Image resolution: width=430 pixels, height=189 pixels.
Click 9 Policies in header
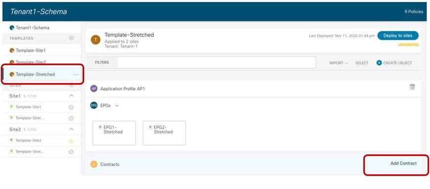click(x=414, y=12)
